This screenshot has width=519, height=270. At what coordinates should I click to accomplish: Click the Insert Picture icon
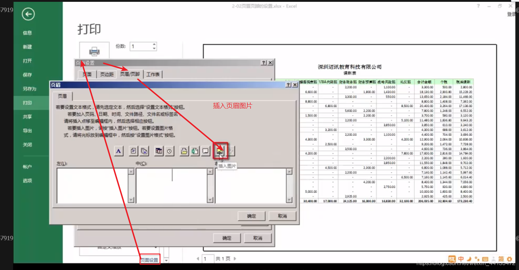tap(220, 151)
